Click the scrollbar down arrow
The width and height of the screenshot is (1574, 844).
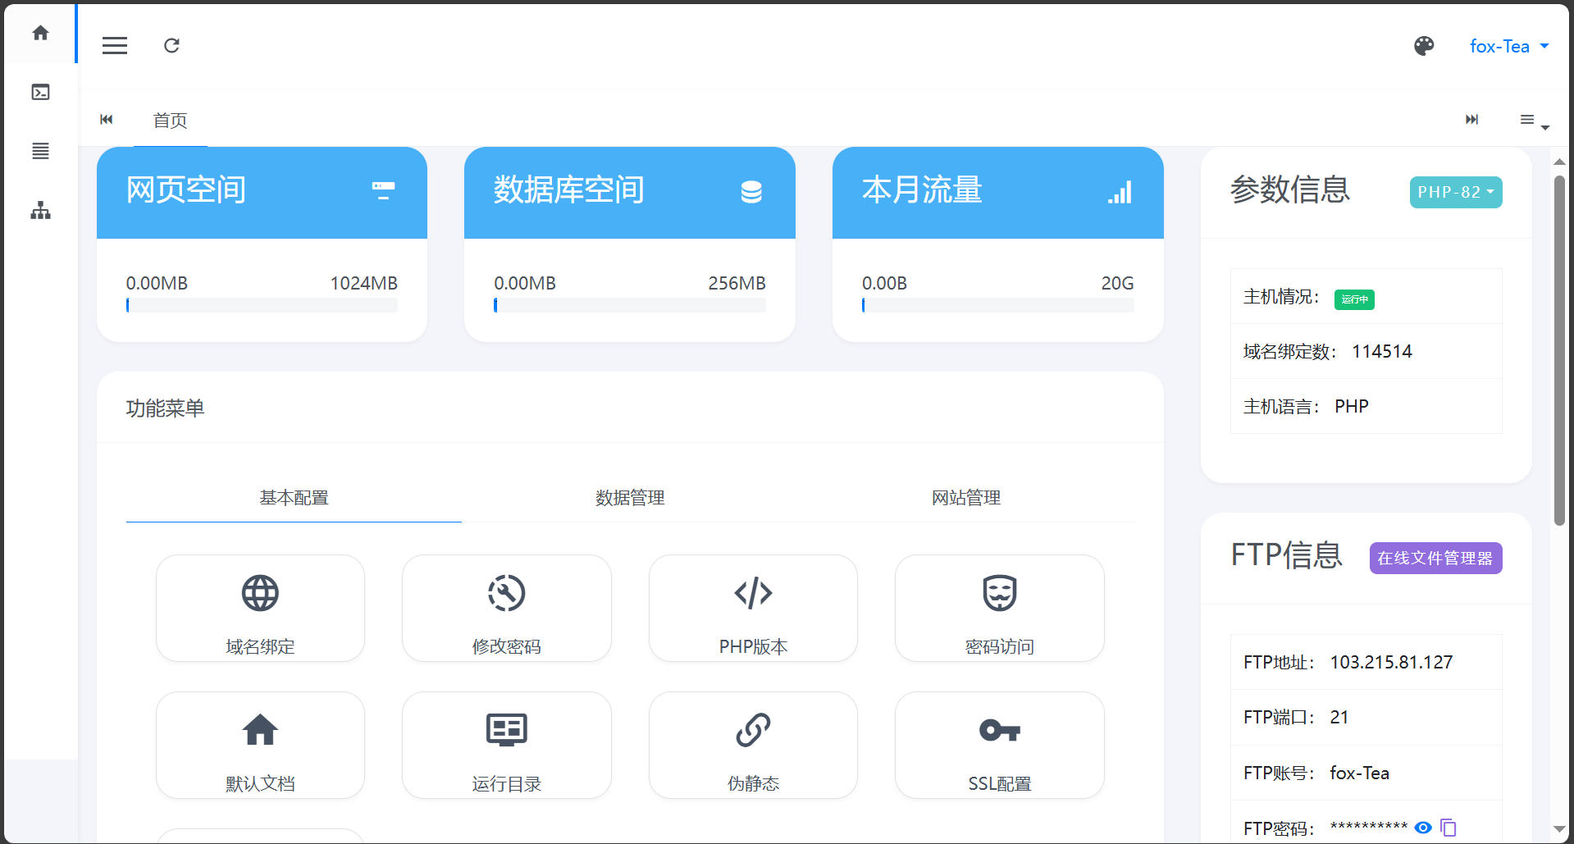point(1559,829)
